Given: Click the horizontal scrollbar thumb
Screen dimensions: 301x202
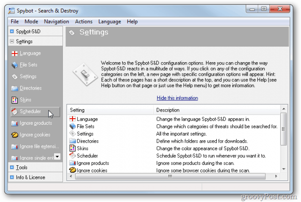Looking at the screenshot, I should click(x=170, y=176).
